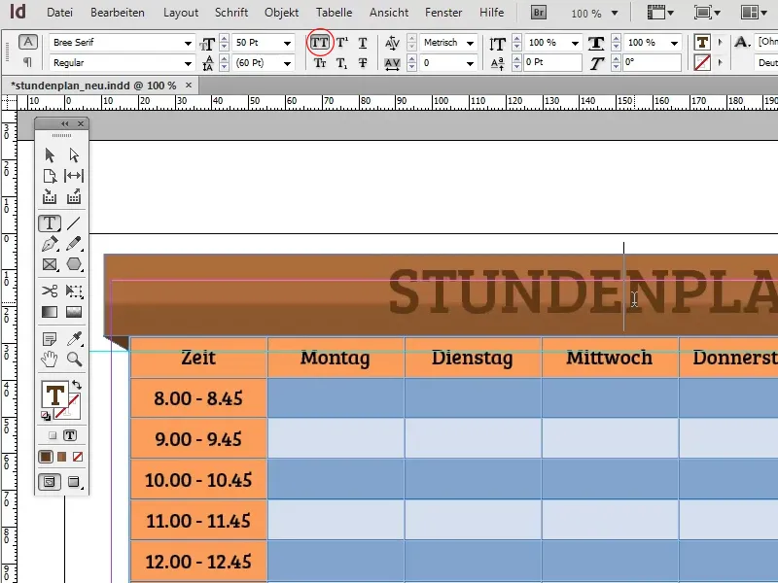
Task: Collapse the toolbox with double-arrow button
Action: click(65, 124)
